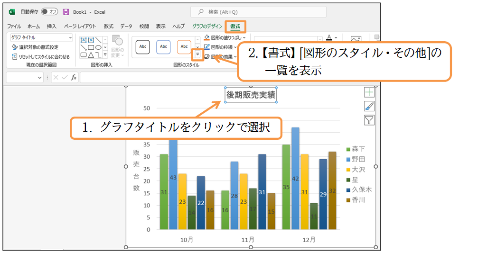Select the blue-outlined Abc shape style
Viewport: 478px width, 253px height.
point(163,46)
